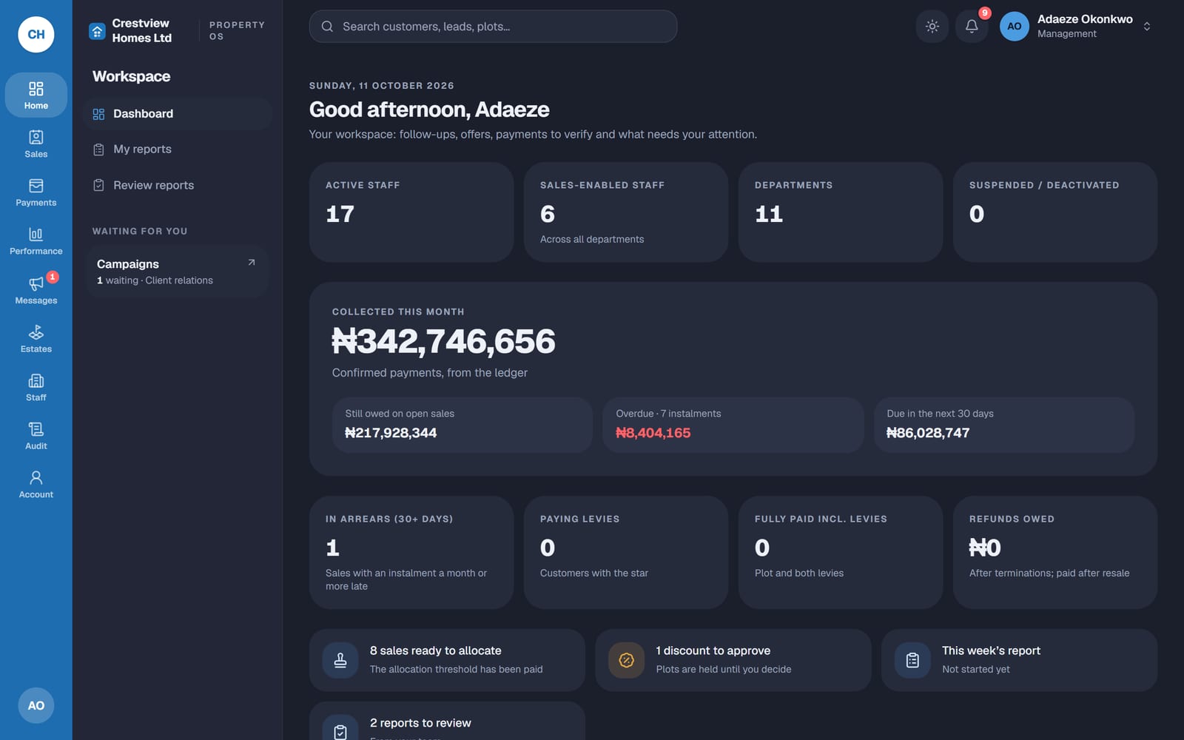Viewport: 1184px width, 740px height.
Task: Click the Overdue 7 instalments tile
Action: pyautogui.click(x=733, y=425)
